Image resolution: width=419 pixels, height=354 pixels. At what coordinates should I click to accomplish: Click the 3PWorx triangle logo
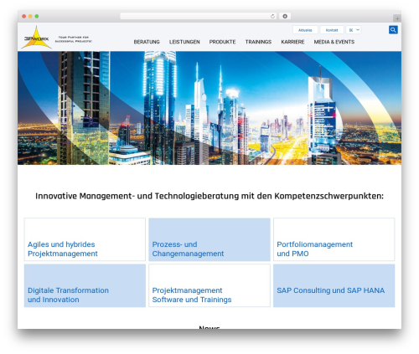(36, 38)
